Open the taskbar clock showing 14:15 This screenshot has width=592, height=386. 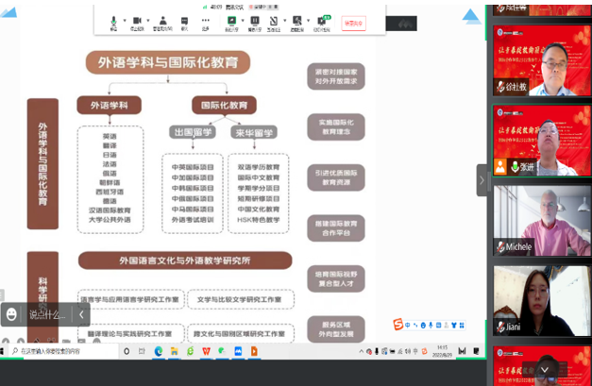442,351
